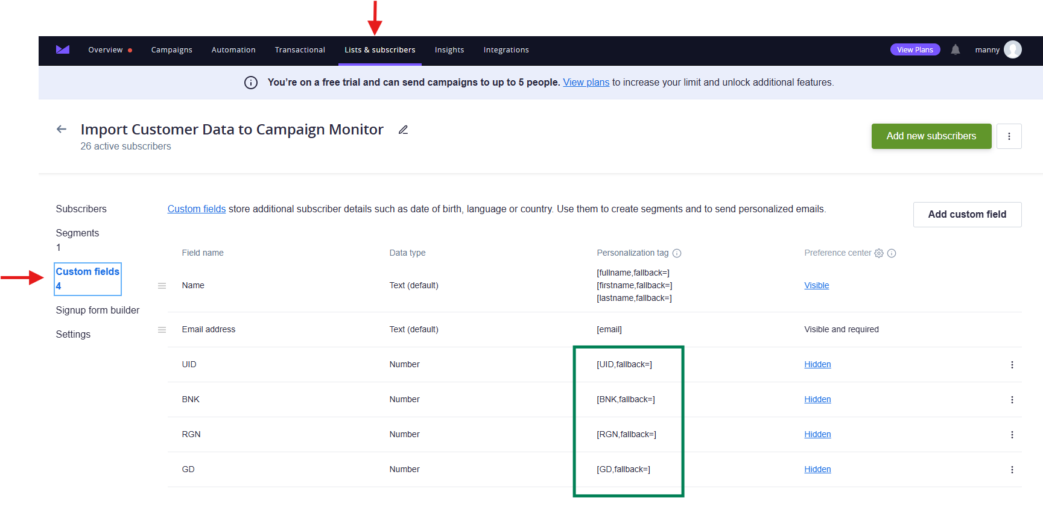Click the [BNK,fallback=] personalization tag
The height and width of the screenshot is (527, 1043).
click(x=626, y=400)
